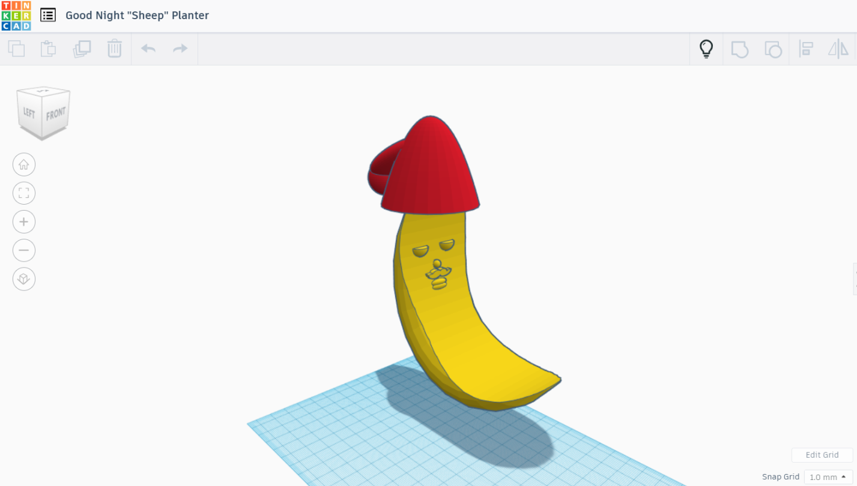857x486 pixels.
Task: Delete using the trash can icon
Action: [115, 49]
